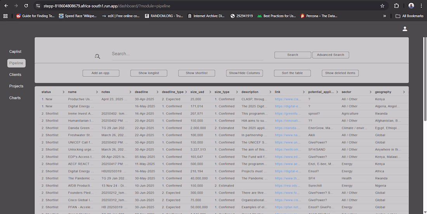
Task: Open the browser extensions puzzle icon
Action: (x=396, y=6)
